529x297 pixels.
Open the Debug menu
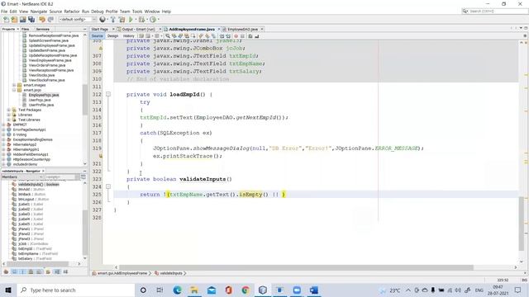[98, 12]
